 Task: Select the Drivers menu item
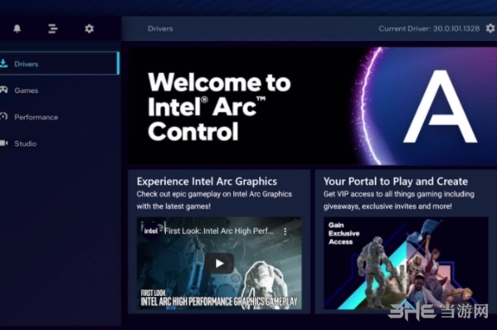pos(59,63)
